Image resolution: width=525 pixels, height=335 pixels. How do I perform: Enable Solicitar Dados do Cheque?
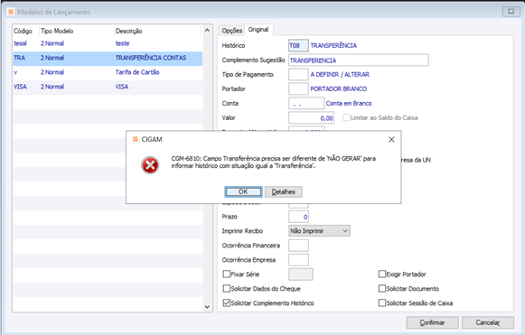227,288
